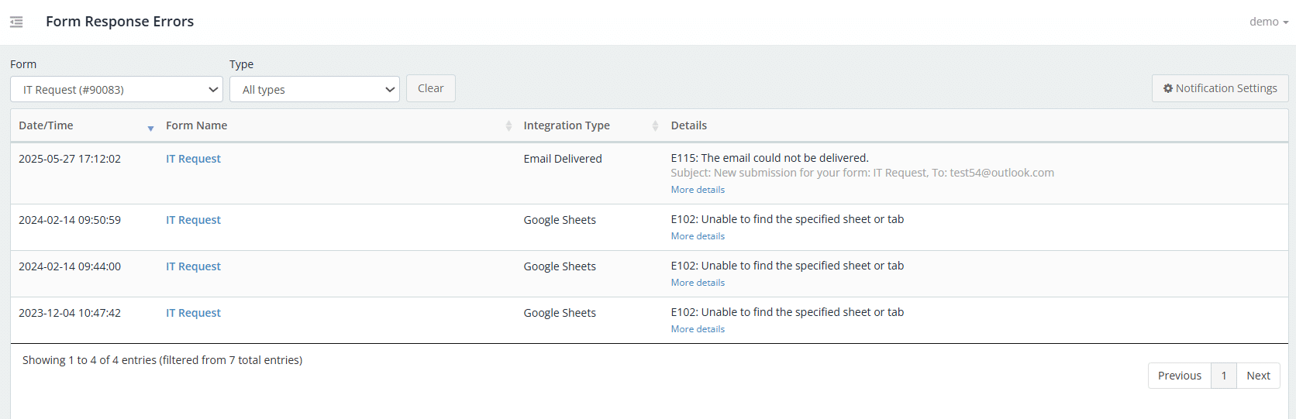Click the Integration Type sort arrows icon
Image resolution: width=1296 pixels, height=419 pixels.
pyautogui.click(x=655, y=125)
